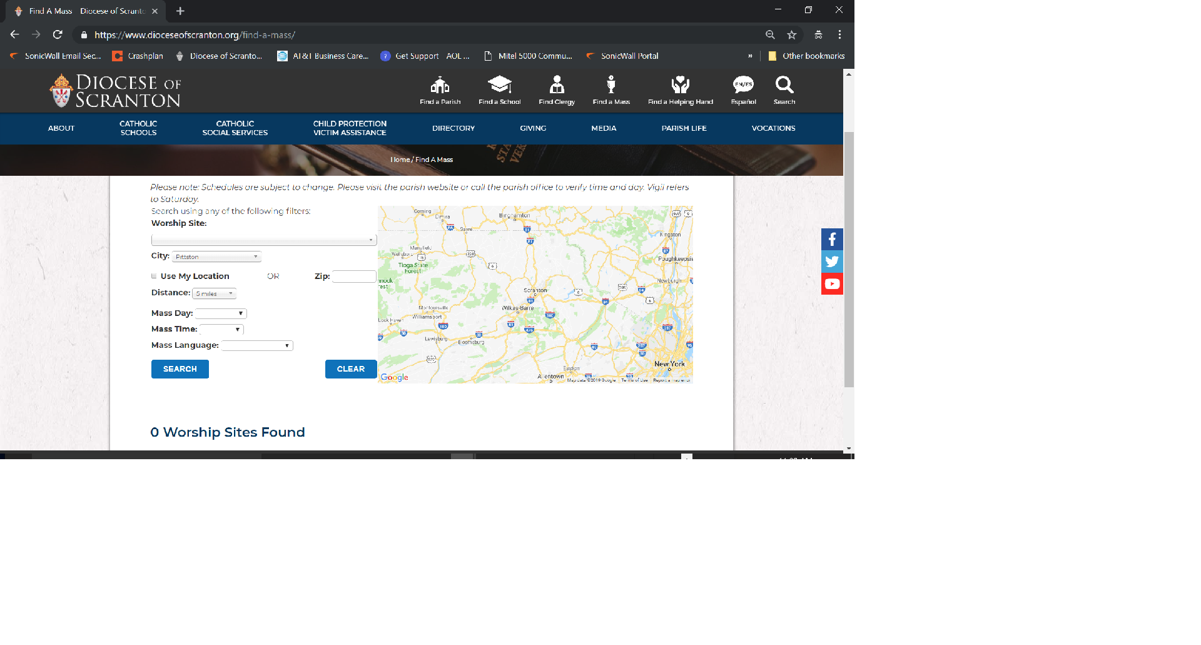
Task: Open the City dropdown showing Pittston
Action: (x=216, y=256)
